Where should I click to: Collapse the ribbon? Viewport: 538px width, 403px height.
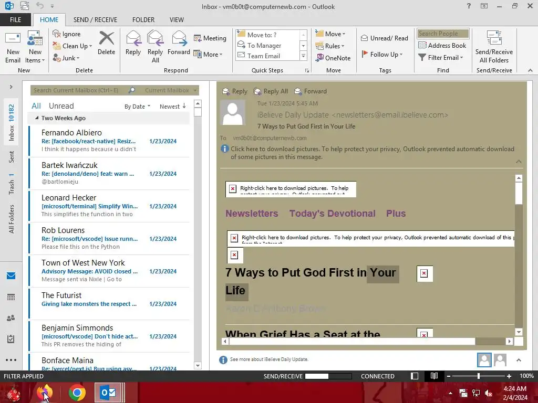(x=530, y=71)
